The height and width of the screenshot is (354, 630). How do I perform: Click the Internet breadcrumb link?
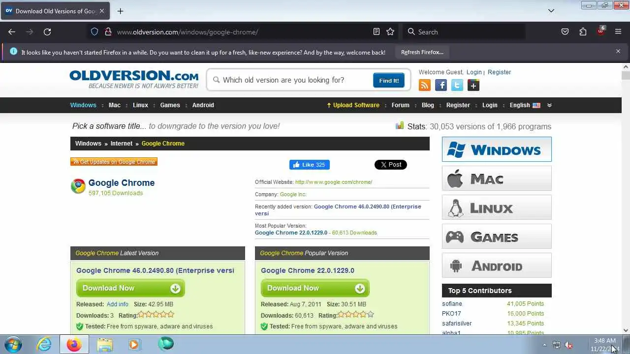point(122,144)
